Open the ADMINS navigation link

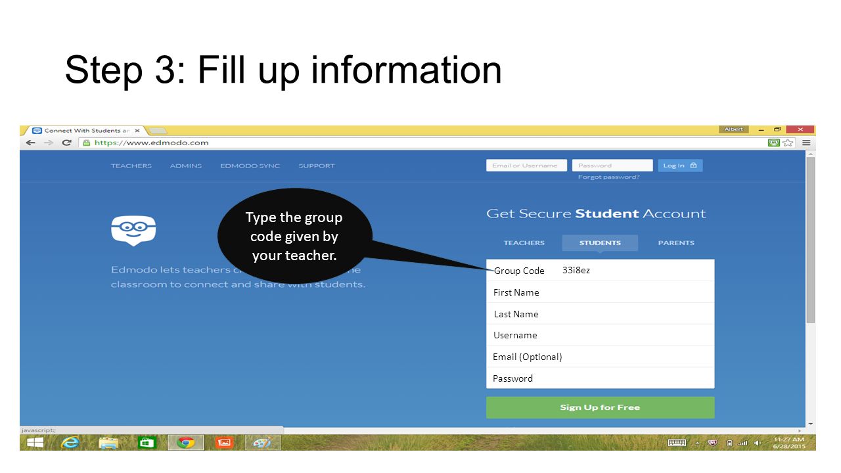pyautogui.click(x=185, y=166)
